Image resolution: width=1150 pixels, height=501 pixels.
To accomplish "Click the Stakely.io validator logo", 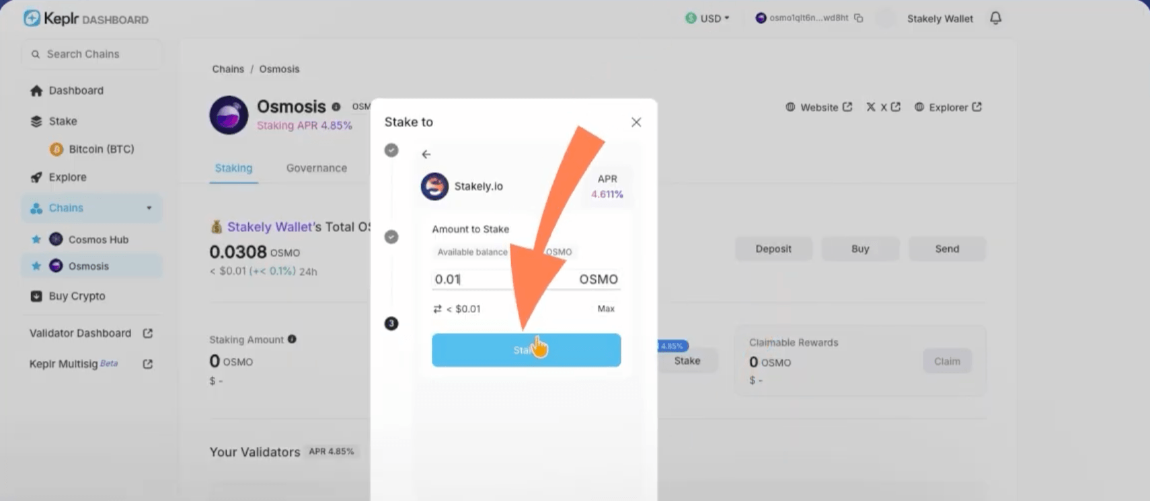I will pos(434,187).
